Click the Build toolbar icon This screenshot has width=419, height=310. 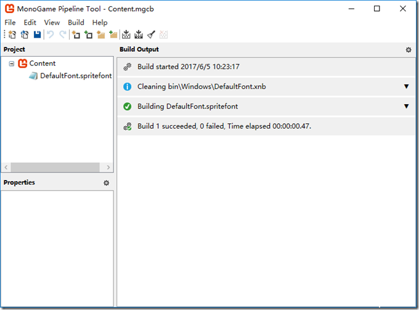coord(126,35)
